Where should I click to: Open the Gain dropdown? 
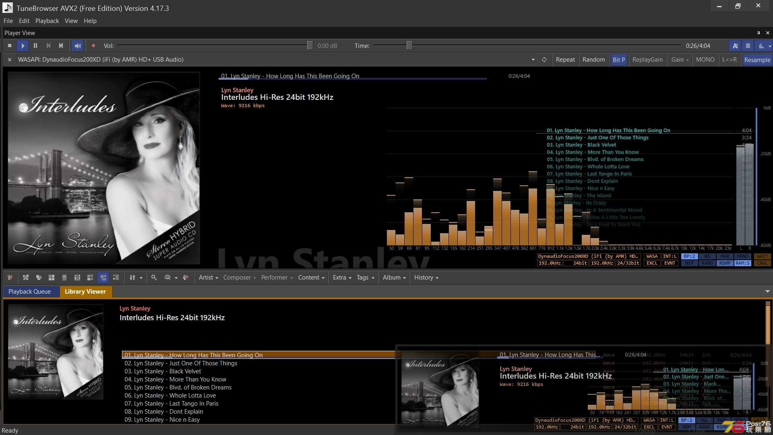(x=680, y=60)
